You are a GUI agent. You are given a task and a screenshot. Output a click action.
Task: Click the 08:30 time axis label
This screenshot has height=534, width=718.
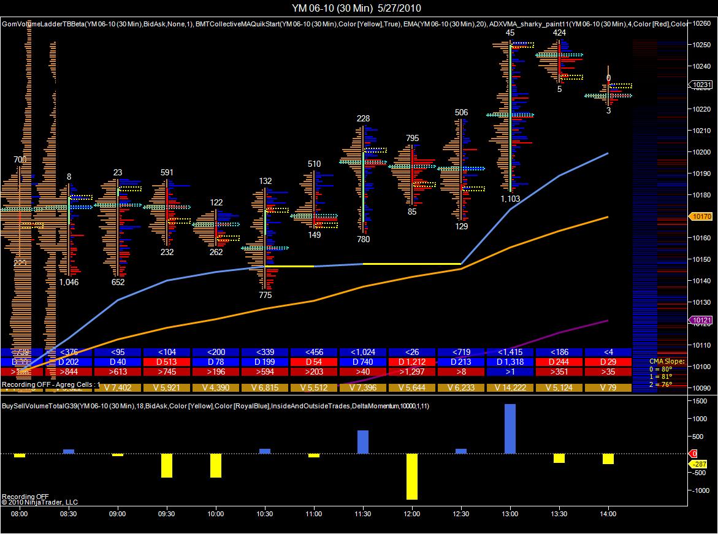[x=69, y=514]
